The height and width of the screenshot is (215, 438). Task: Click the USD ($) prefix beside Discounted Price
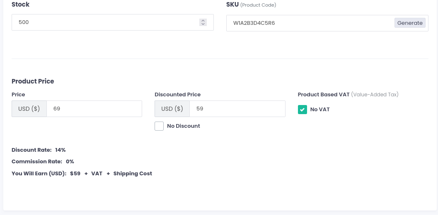[x=172, y=109]
